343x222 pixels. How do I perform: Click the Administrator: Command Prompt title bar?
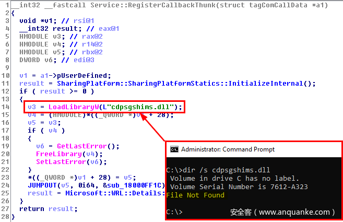point(254,149)
